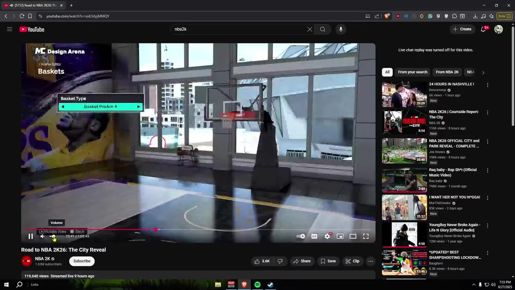The height and width of the screenshot is (290, 515).
Task: Bookmark this page
Action: tap(30, 16)
